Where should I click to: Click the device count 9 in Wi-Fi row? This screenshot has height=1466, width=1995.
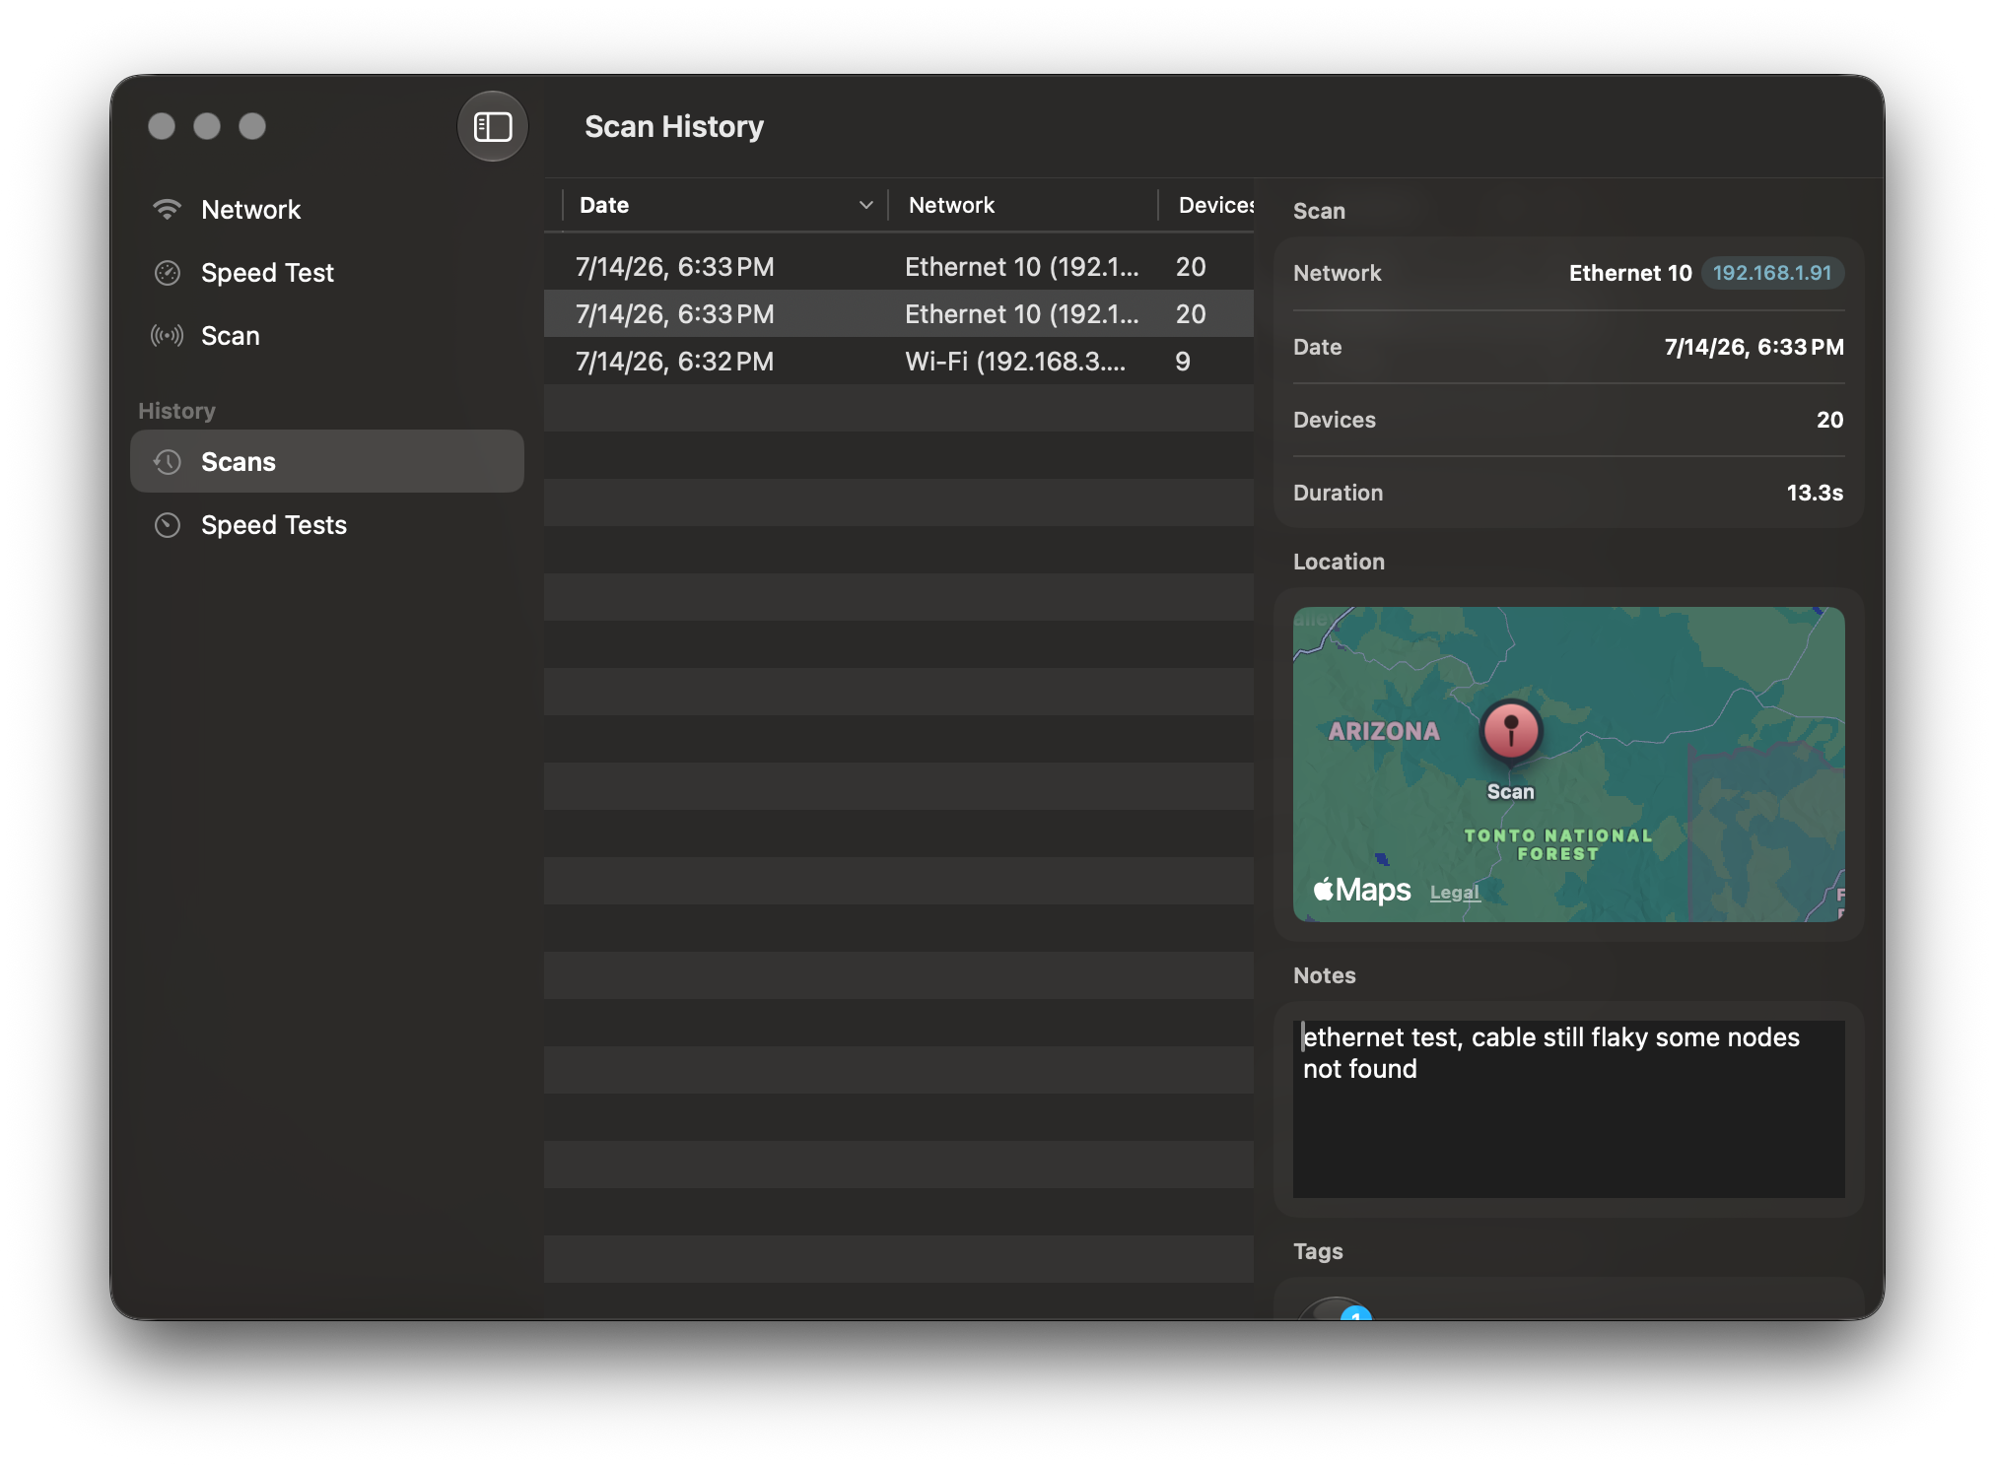click(1183, 362)
